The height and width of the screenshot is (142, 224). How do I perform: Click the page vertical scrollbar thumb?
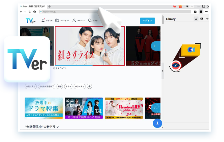click(x=163, y=20)
